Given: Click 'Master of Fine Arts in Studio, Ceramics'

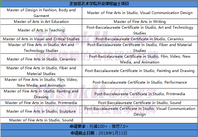Looking at the screenshot, I should tap(41, 59).
